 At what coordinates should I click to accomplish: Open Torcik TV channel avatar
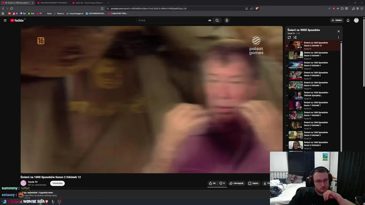click(x=23, y=183)
